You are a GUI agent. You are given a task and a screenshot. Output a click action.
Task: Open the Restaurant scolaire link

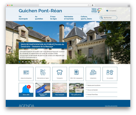click(x=94, y=85)
